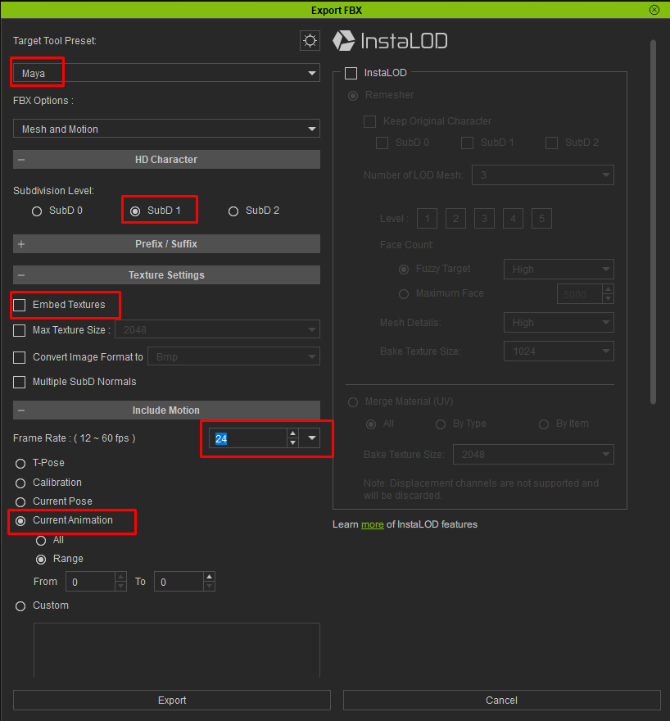Open the Target Tool Preset dropdown (Maya)
670x721 pixels.
click(166, 73)
